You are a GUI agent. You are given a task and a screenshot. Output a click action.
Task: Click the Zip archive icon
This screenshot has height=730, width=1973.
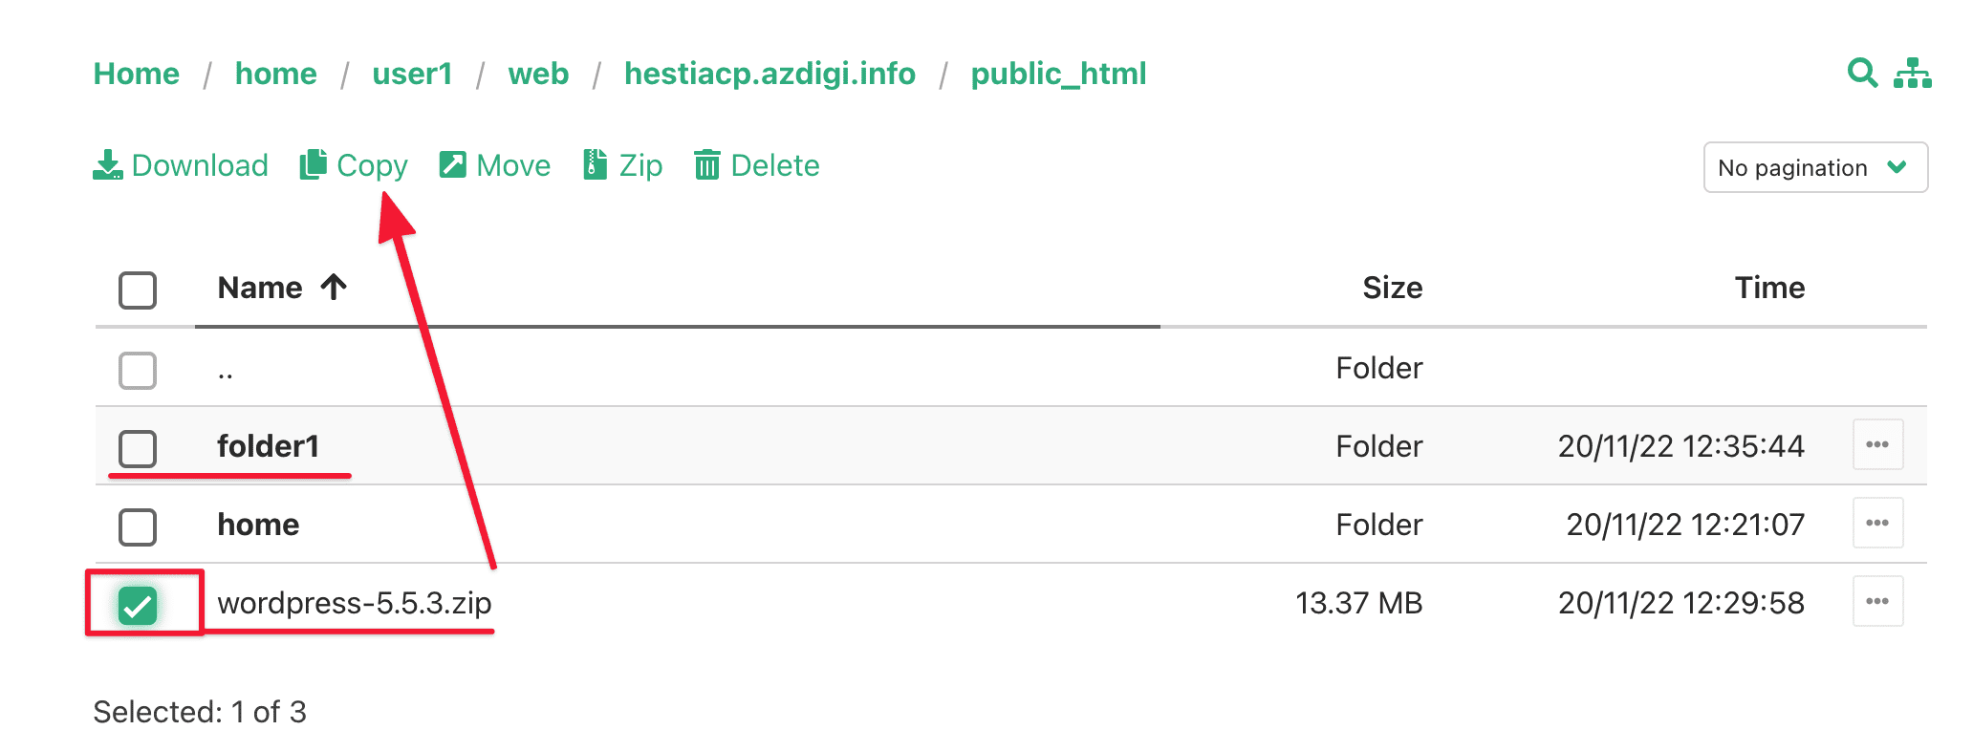[596, 165]
